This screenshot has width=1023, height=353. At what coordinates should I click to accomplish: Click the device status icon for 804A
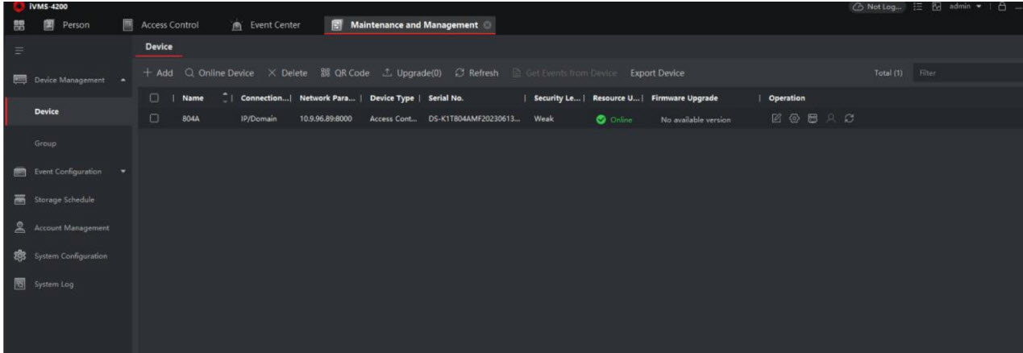[812, 119]
